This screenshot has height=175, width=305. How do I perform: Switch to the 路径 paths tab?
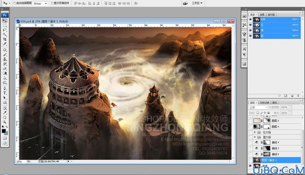pos(275,102)
